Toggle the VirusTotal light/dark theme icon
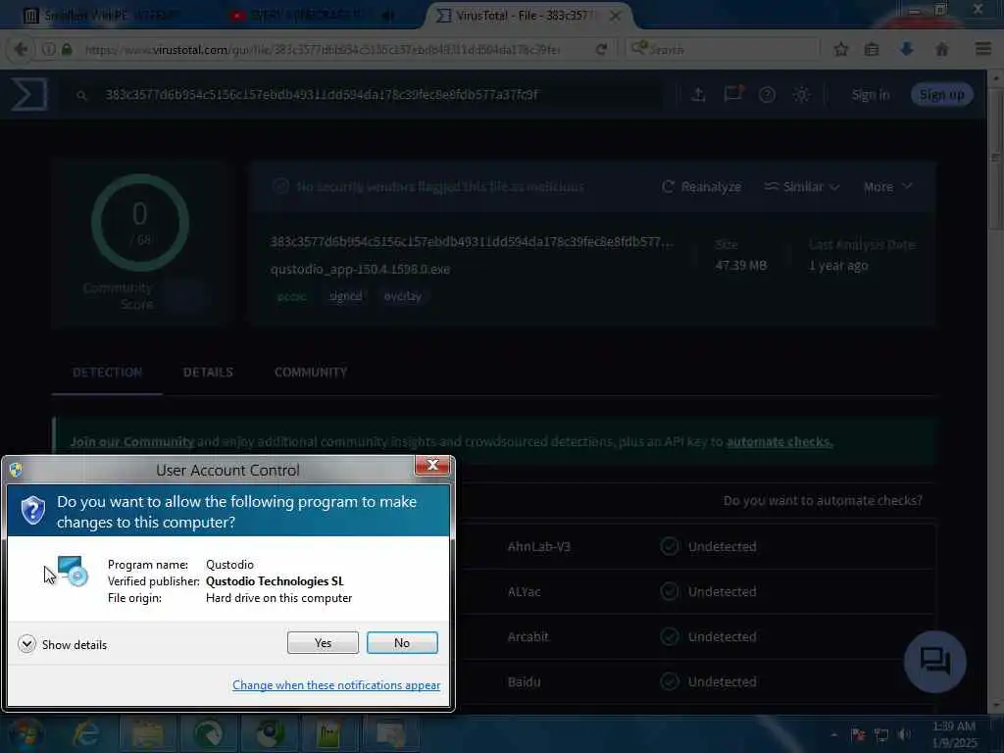Image resolution: width=1004 pixels, height=753 pixels. (801, 95)
